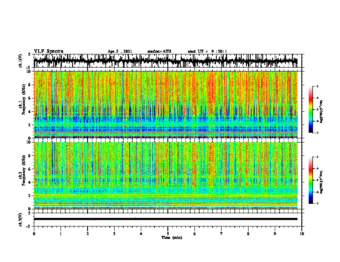Click the "-3" label on ch.1 colorbar
340x262 pixels.
point(316,86)
